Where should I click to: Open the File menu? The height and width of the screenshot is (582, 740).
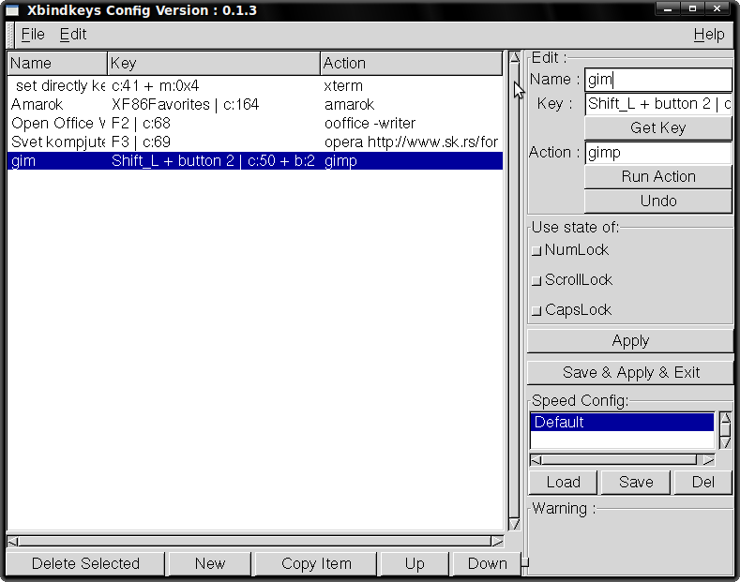point(33,35)
